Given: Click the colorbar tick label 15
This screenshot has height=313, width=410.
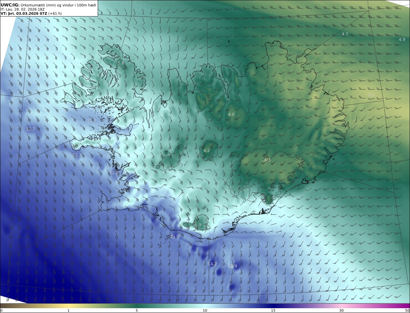Looking at the screenshot, I should point(273,310).
